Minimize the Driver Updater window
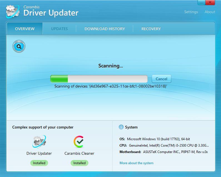 tap(202, 3)
